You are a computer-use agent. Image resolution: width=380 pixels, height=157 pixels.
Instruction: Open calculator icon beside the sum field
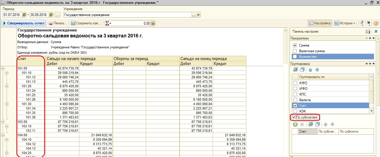(153, 23)
